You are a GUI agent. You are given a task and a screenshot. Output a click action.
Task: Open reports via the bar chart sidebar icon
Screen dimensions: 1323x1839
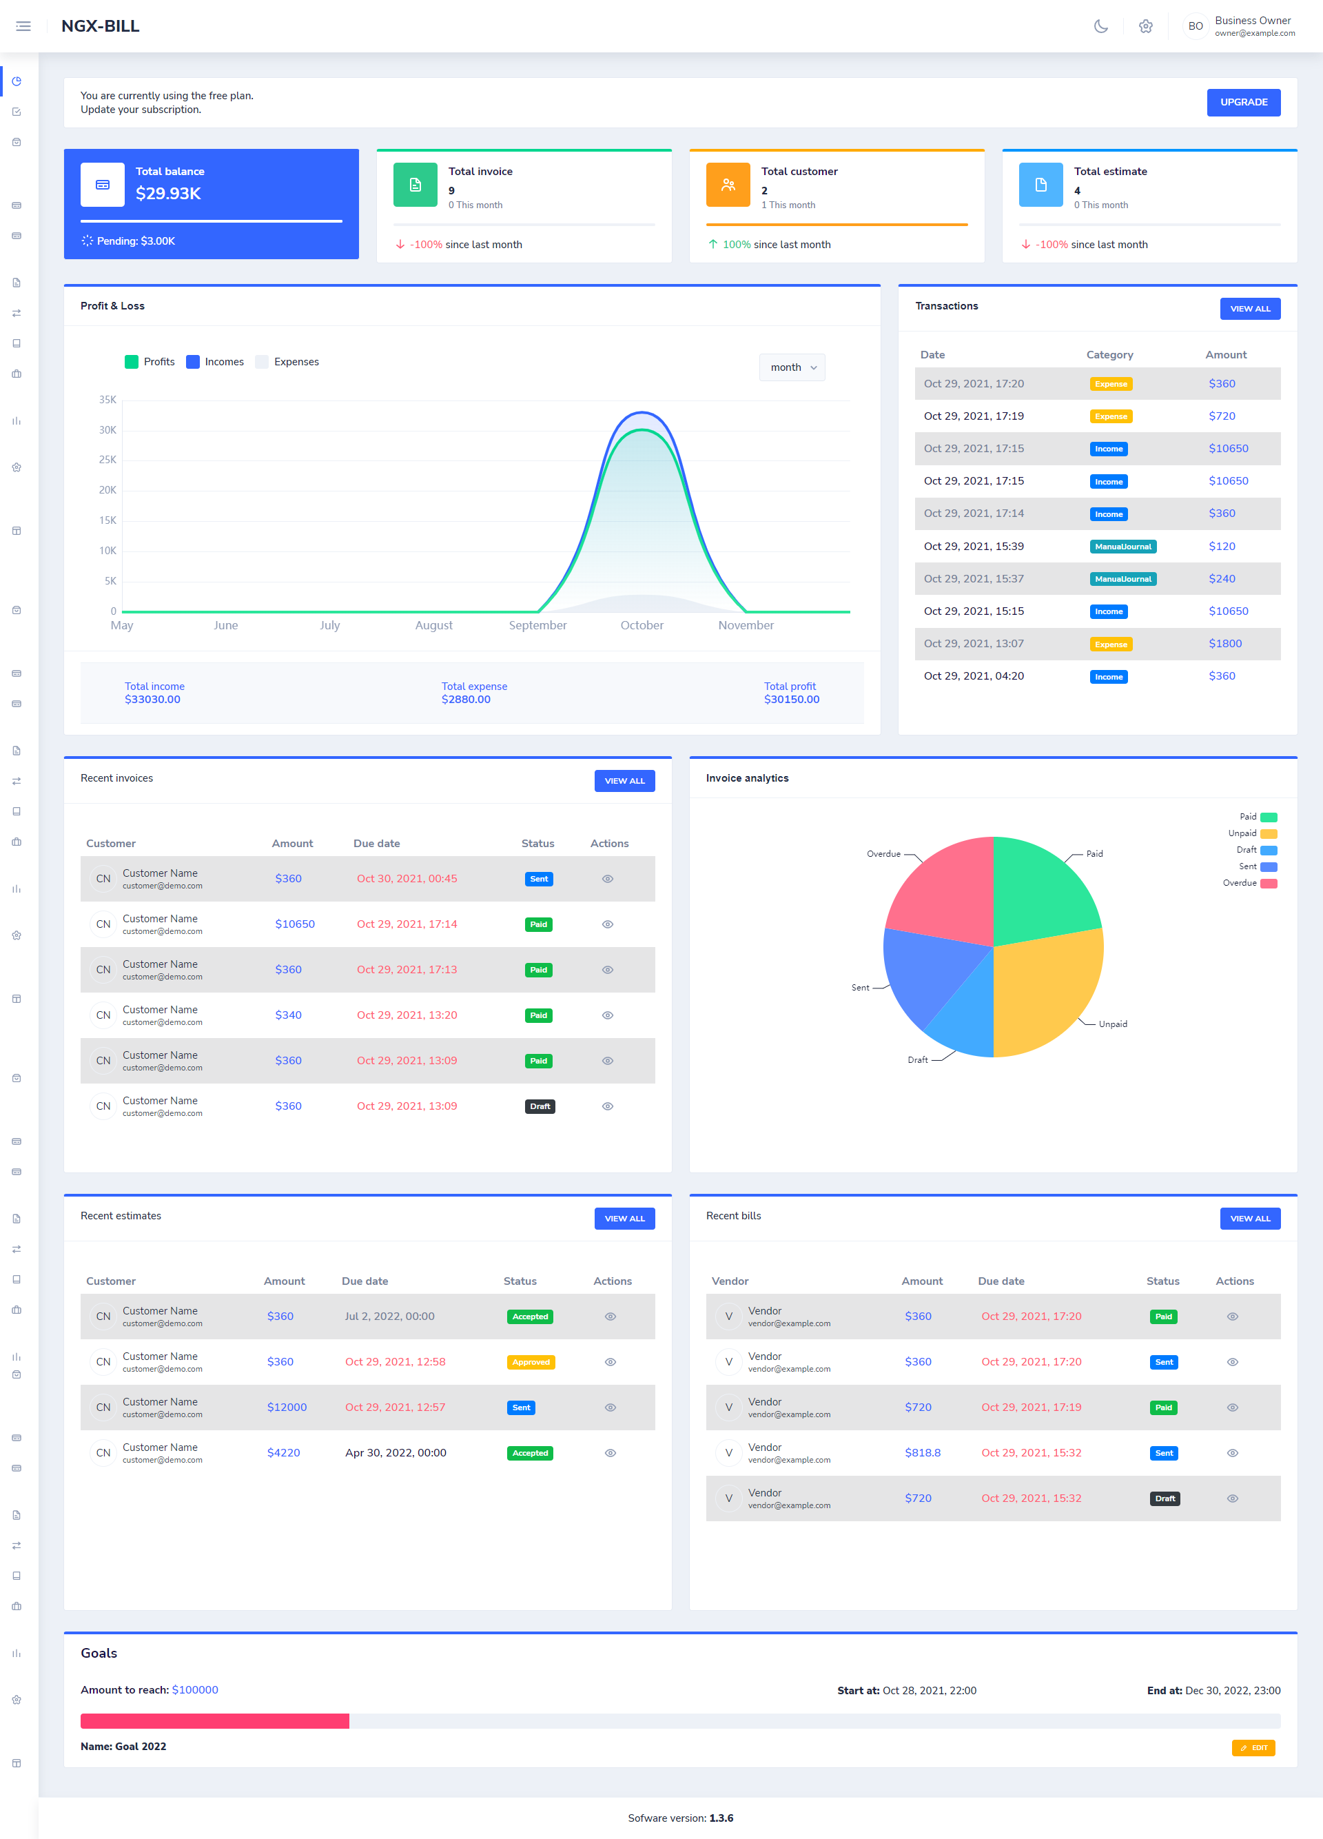[17, 421]
